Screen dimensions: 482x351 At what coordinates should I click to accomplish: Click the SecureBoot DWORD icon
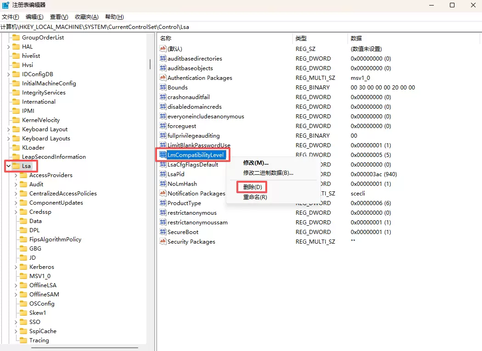pyautogui.click(x=163, y=232)
